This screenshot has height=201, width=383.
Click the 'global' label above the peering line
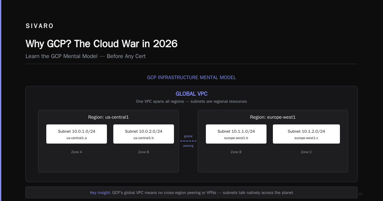click(x=188, y=136)
